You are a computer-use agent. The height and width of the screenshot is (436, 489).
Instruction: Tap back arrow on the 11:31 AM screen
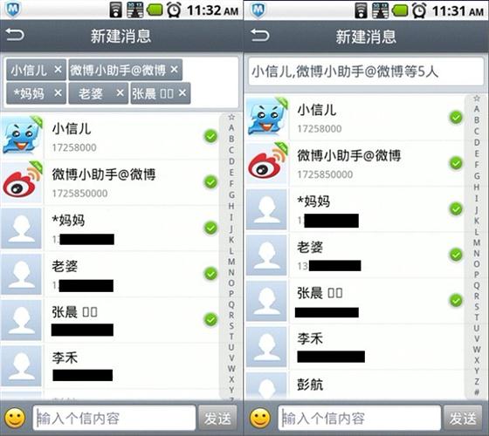[260, 35]
